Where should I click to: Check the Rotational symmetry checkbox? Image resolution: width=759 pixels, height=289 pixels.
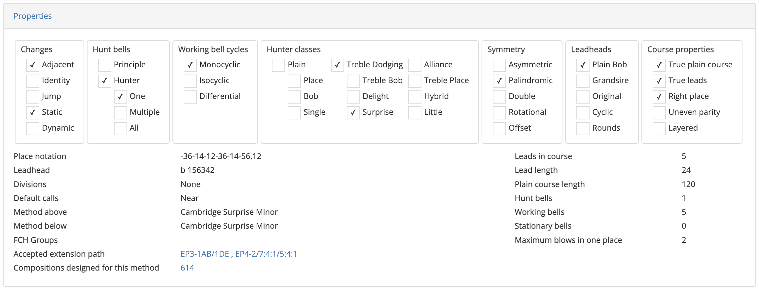point(499,112)
